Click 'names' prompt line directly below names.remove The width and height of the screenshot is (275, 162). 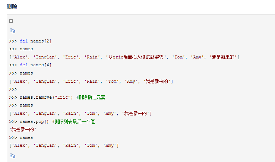coord(26,105)
